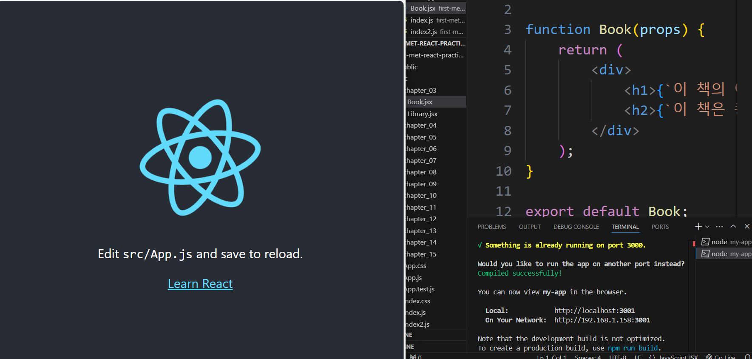Expand the chapter_15 folder
Image resolution: width=752 pixels, height=359 pixels.
tap(436, 254)
